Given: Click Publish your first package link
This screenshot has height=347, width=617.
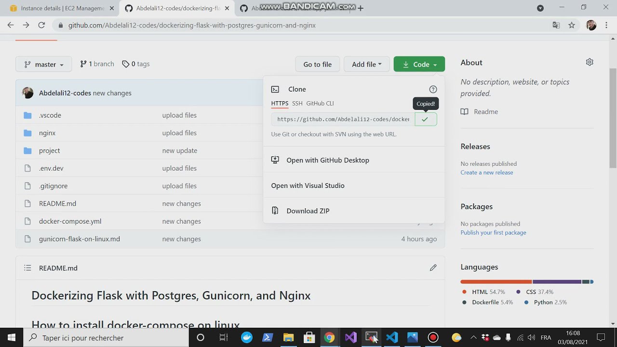Looking at the screenshot, I should [x=493, y=232].
